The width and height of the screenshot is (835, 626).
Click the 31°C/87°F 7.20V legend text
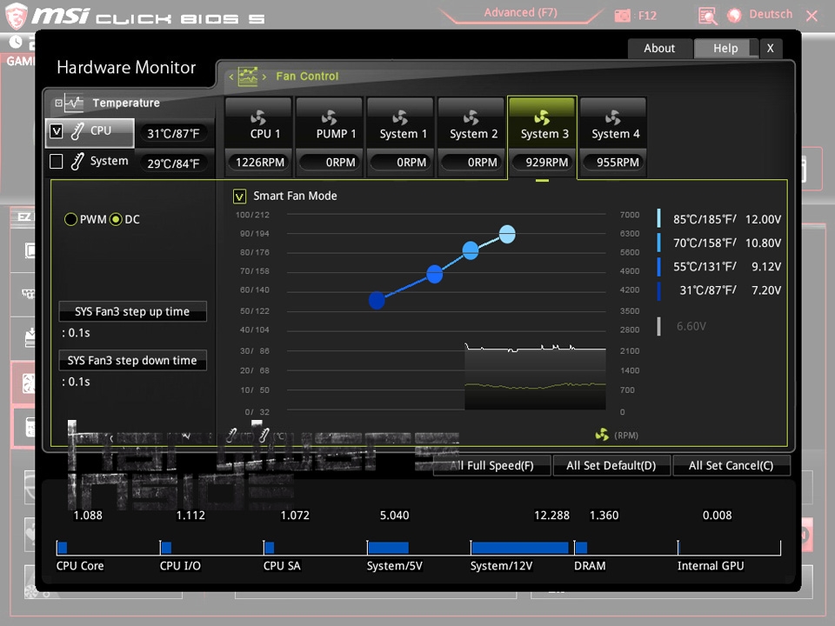730,290
